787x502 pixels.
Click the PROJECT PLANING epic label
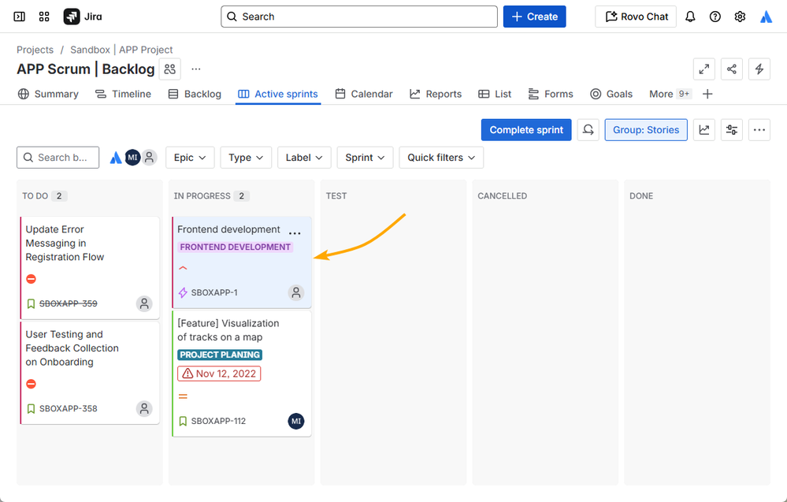(220, 355)
